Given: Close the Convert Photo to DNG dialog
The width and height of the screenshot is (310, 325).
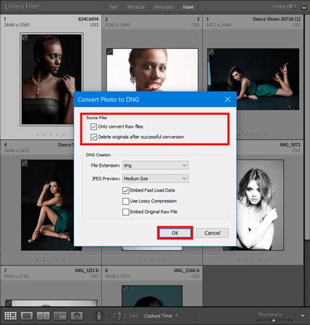Looking at the screenshot, I should pyautogui.click(x=228, y=99).
